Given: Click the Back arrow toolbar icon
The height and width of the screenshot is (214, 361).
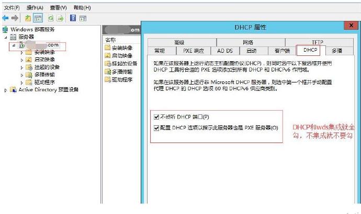Looking at the screenshot, I should (x=5, y=18).
